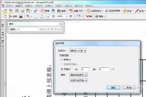
Task: Click 上一个 in find bar
Action: tap(44, 29)
